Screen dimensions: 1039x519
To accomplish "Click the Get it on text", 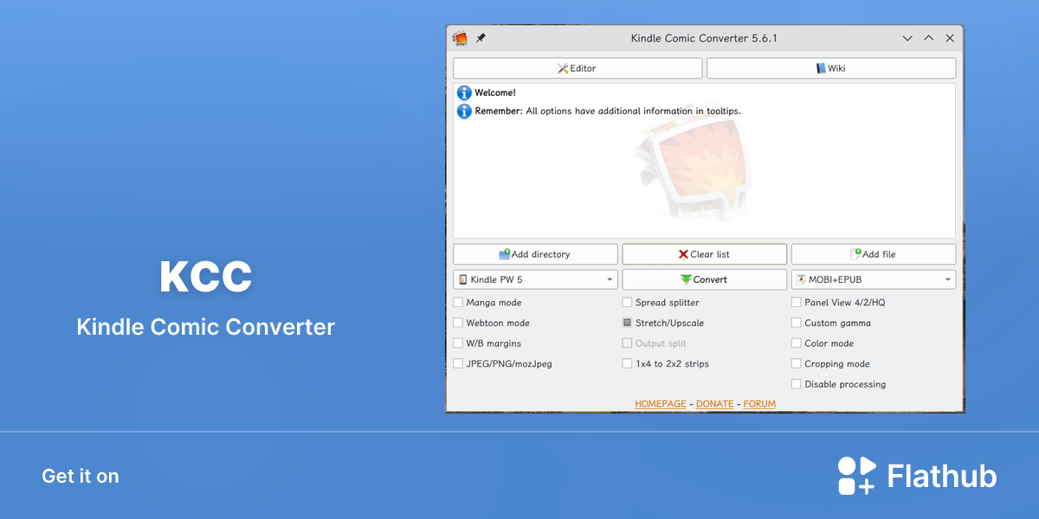I will click(x=81, y=477).
